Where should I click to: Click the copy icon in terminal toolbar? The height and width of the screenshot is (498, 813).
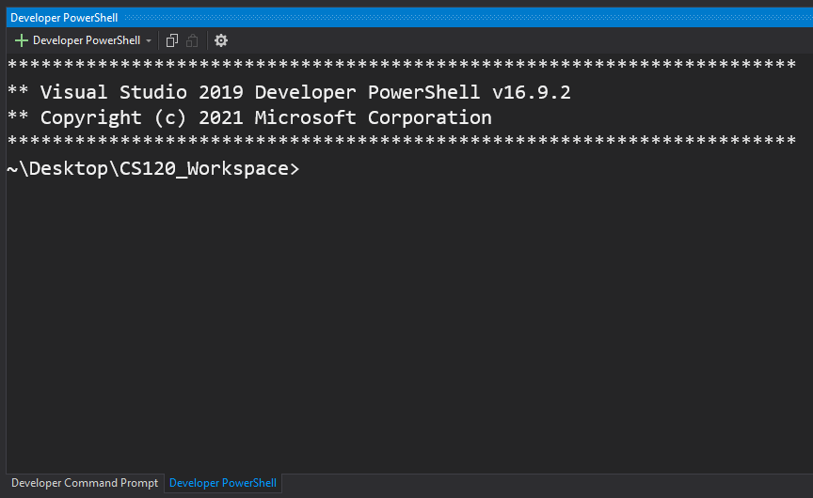tap(172, 40)
